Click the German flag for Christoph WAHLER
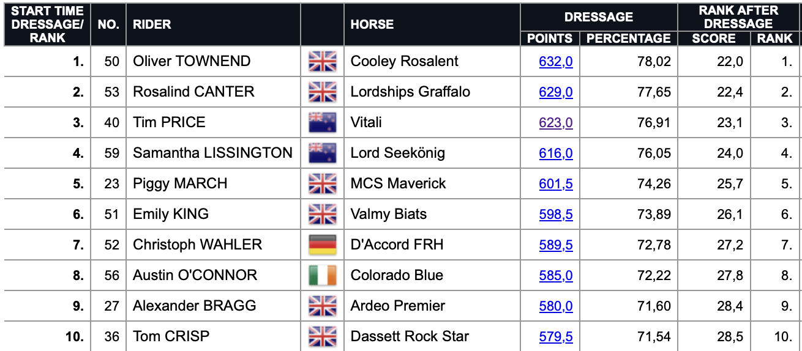The height and width of the screenshot is (351, 802). pos(323,245)
